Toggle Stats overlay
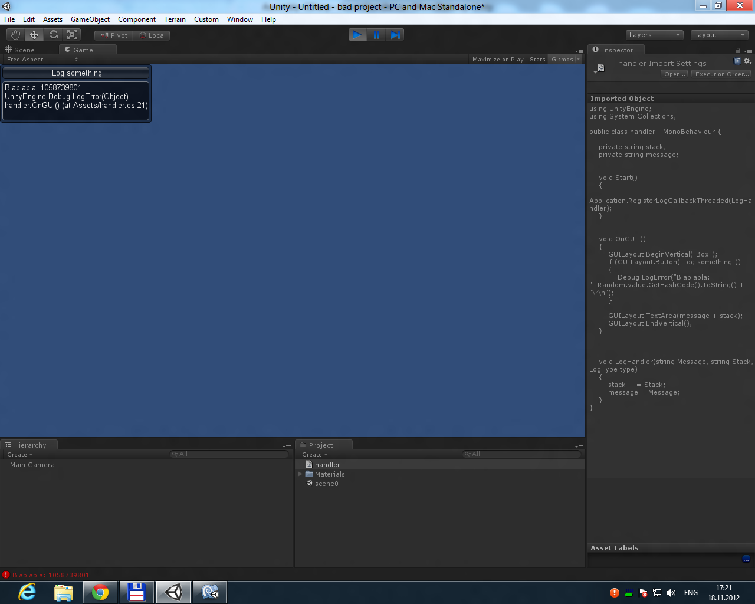The width and height of the screenshot is (755, 604). (x=537, y=60)
